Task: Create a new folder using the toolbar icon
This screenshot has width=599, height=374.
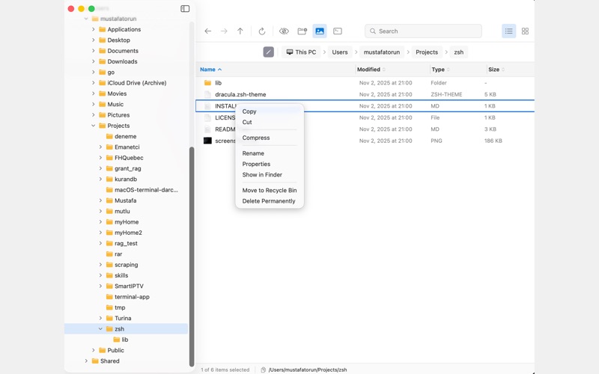Action: tap(302, 31)
